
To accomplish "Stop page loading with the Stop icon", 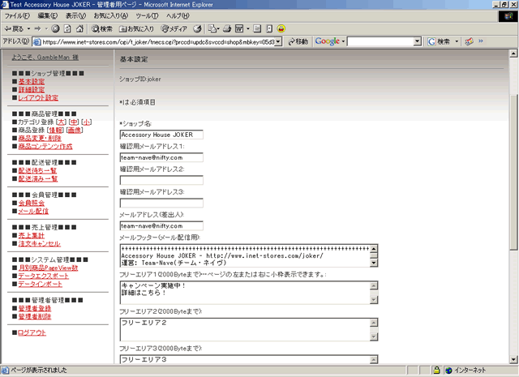I will coord(55,28).
